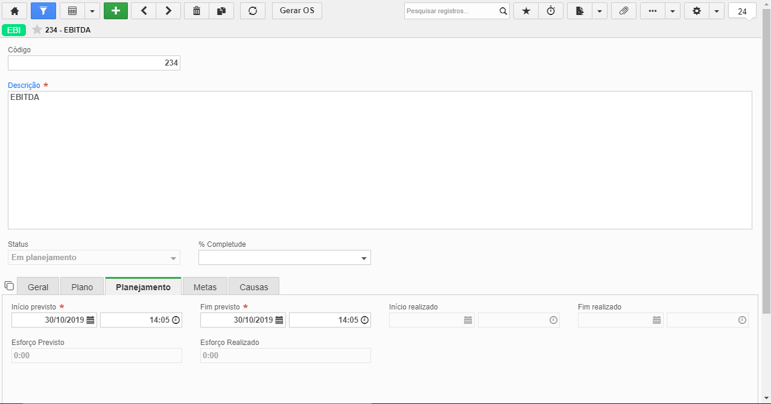Viewport: 771px width, 404px height.
Task: Click the Descrição field label
Action: [24, 85]
